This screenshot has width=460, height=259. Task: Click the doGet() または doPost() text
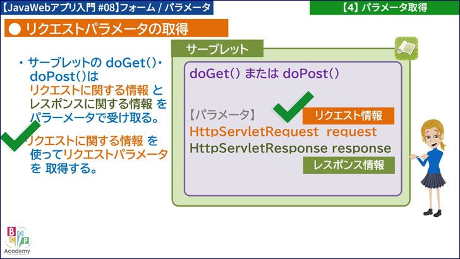tap(264, 73)
